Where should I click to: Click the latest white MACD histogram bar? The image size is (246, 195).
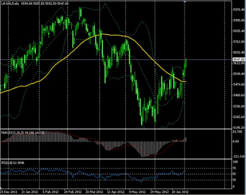click(x=186, y=139)
